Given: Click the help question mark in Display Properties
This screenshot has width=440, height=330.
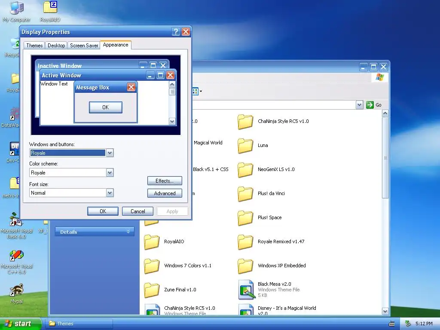Looking at the screenshot, I should [x=176, y=32].
